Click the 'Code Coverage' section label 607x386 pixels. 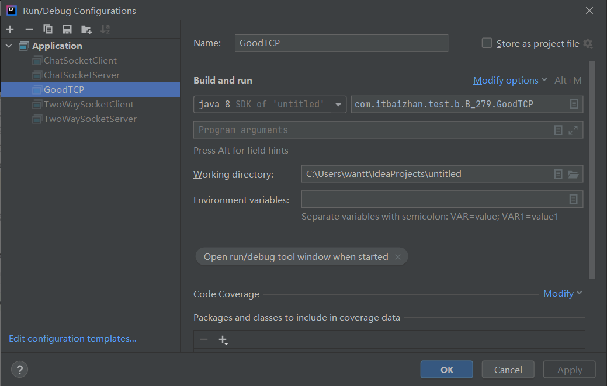(x=226, y=294)
